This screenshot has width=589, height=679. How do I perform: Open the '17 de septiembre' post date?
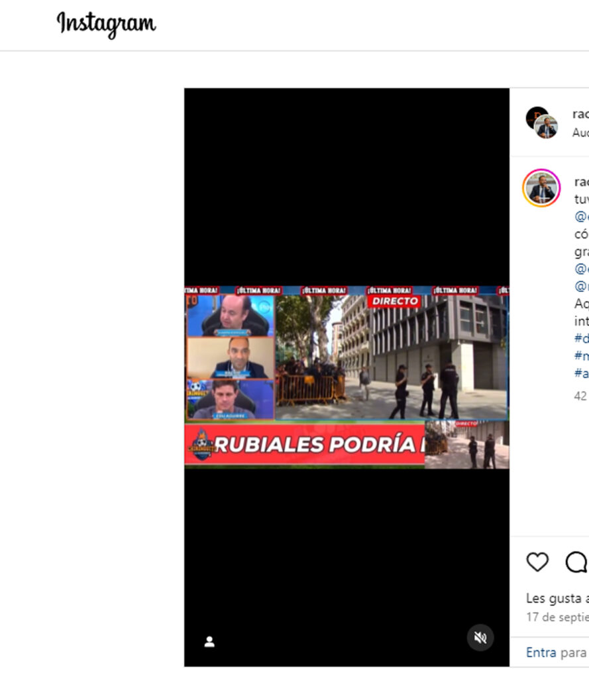coord(557,617)
